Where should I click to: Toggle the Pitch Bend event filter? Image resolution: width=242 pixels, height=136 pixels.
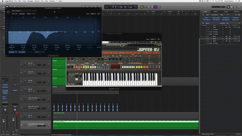click(226, 18)
